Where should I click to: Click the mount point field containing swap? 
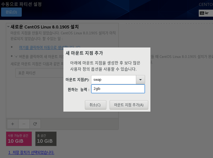(x=114, y=80)
